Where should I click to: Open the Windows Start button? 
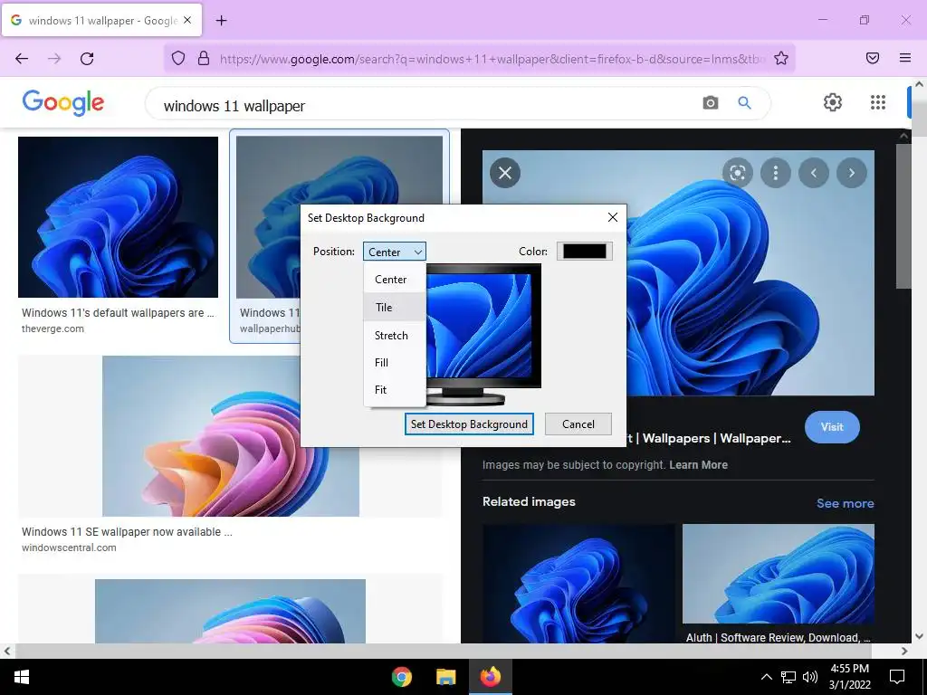[x=22, y=677]
